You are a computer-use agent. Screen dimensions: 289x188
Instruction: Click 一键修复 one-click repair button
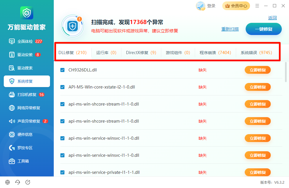click(x=264, y=29)
